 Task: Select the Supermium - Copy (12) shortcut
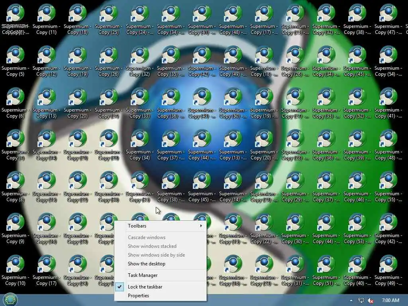click(46, 61)
